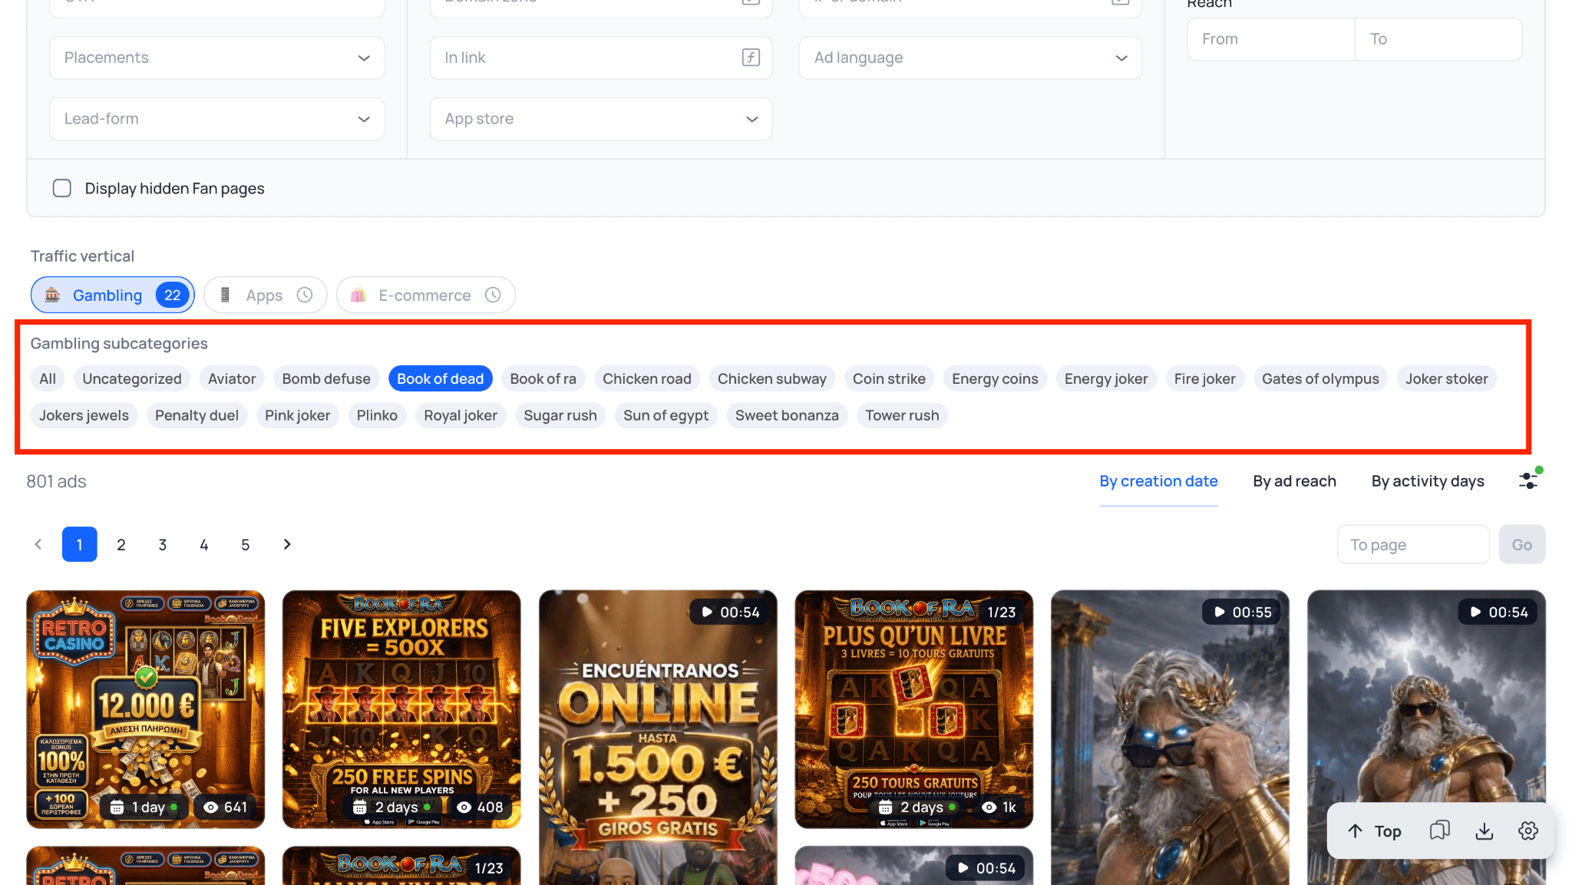Viewport: 1572px width, 885px height.
Task: Select the Aviator subcategory chip
Action: [232, 378]
